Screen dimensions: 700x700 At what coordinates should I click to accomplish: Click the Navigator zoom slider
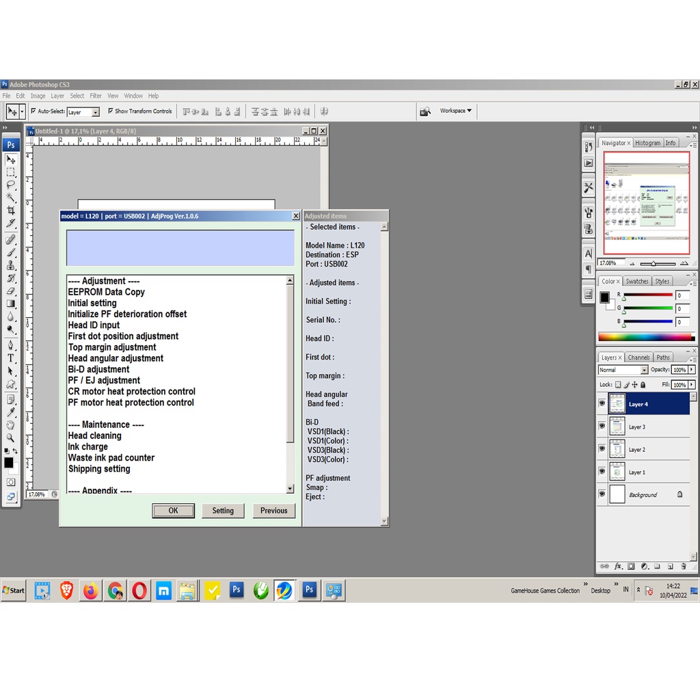(658, 264)
